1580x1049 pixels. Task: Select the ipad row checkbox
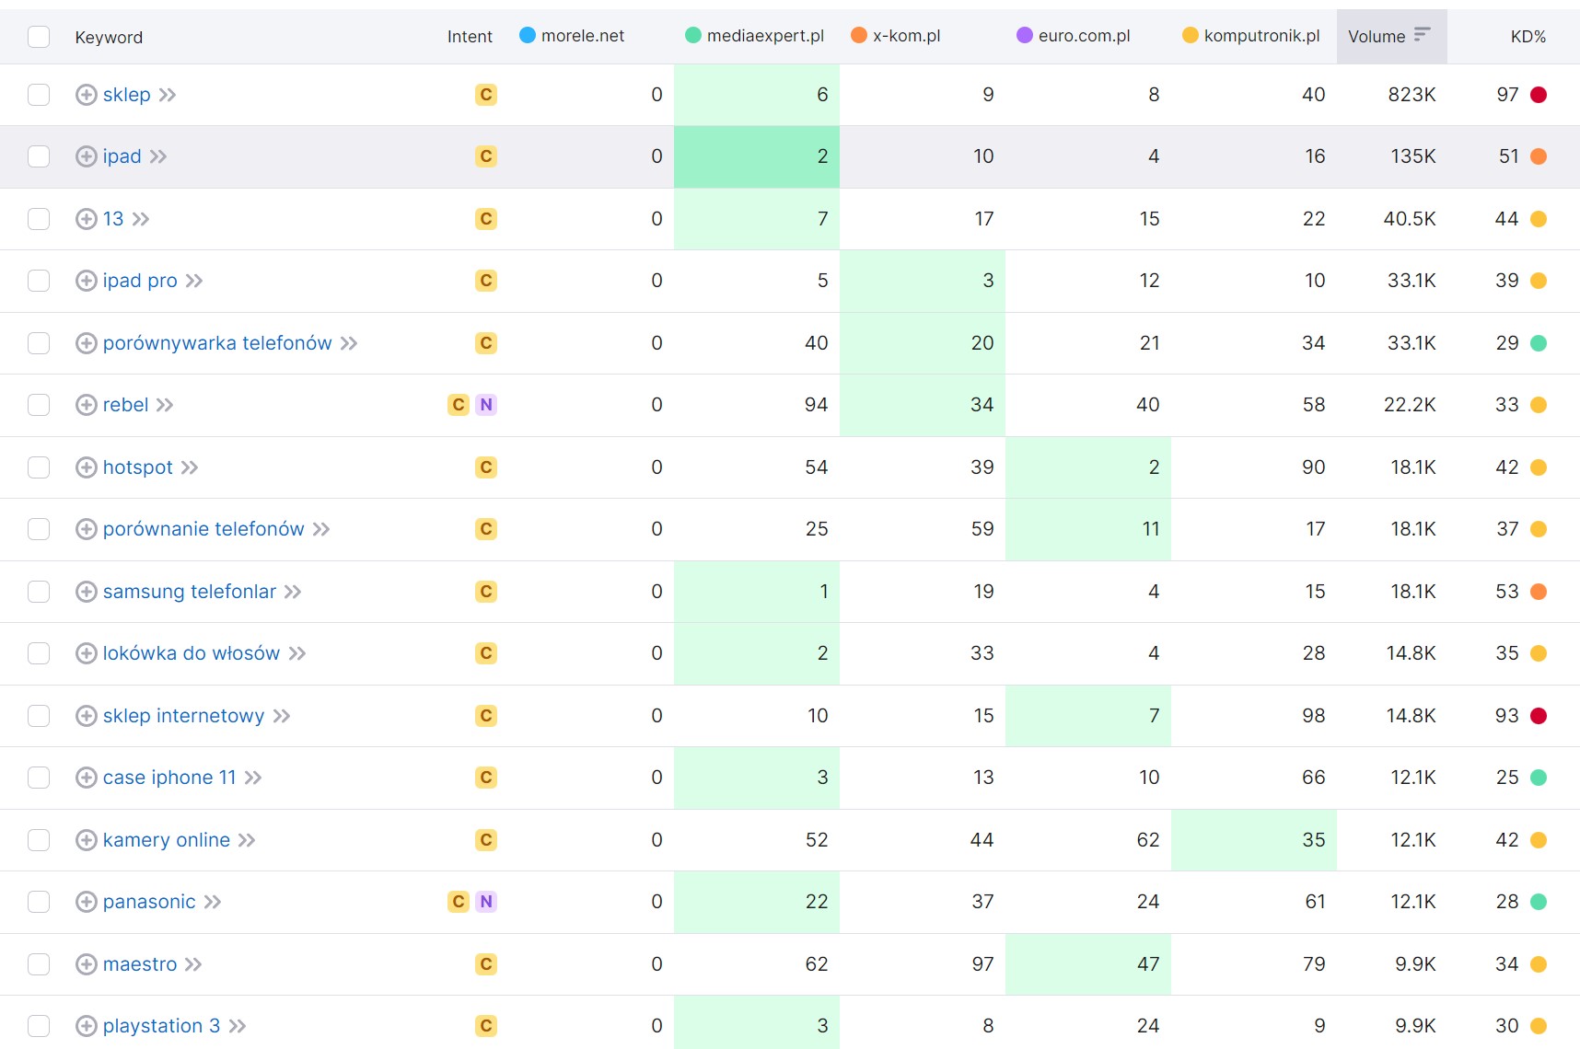point(39,156)
